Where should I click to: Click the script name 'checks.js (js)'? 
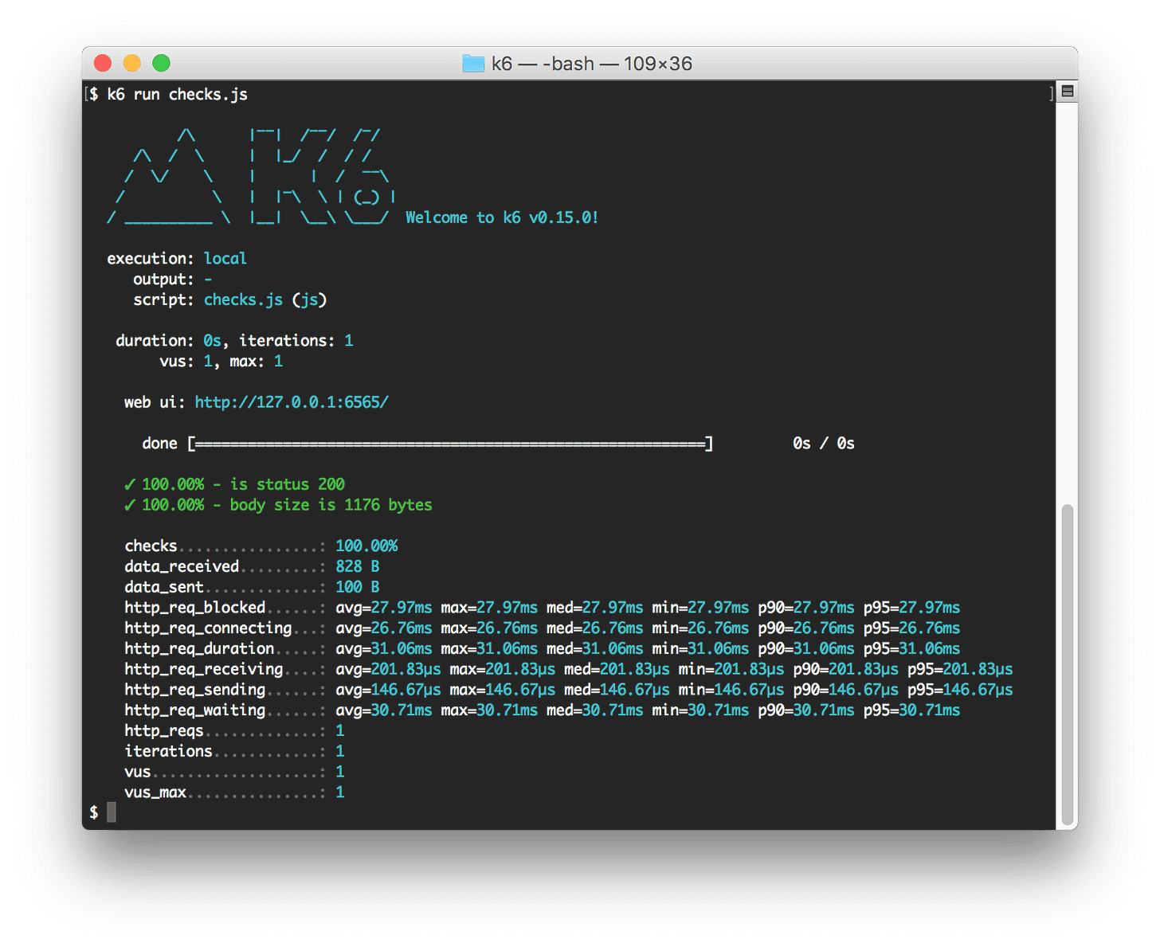pyautogui.click(x=265, y=299)
